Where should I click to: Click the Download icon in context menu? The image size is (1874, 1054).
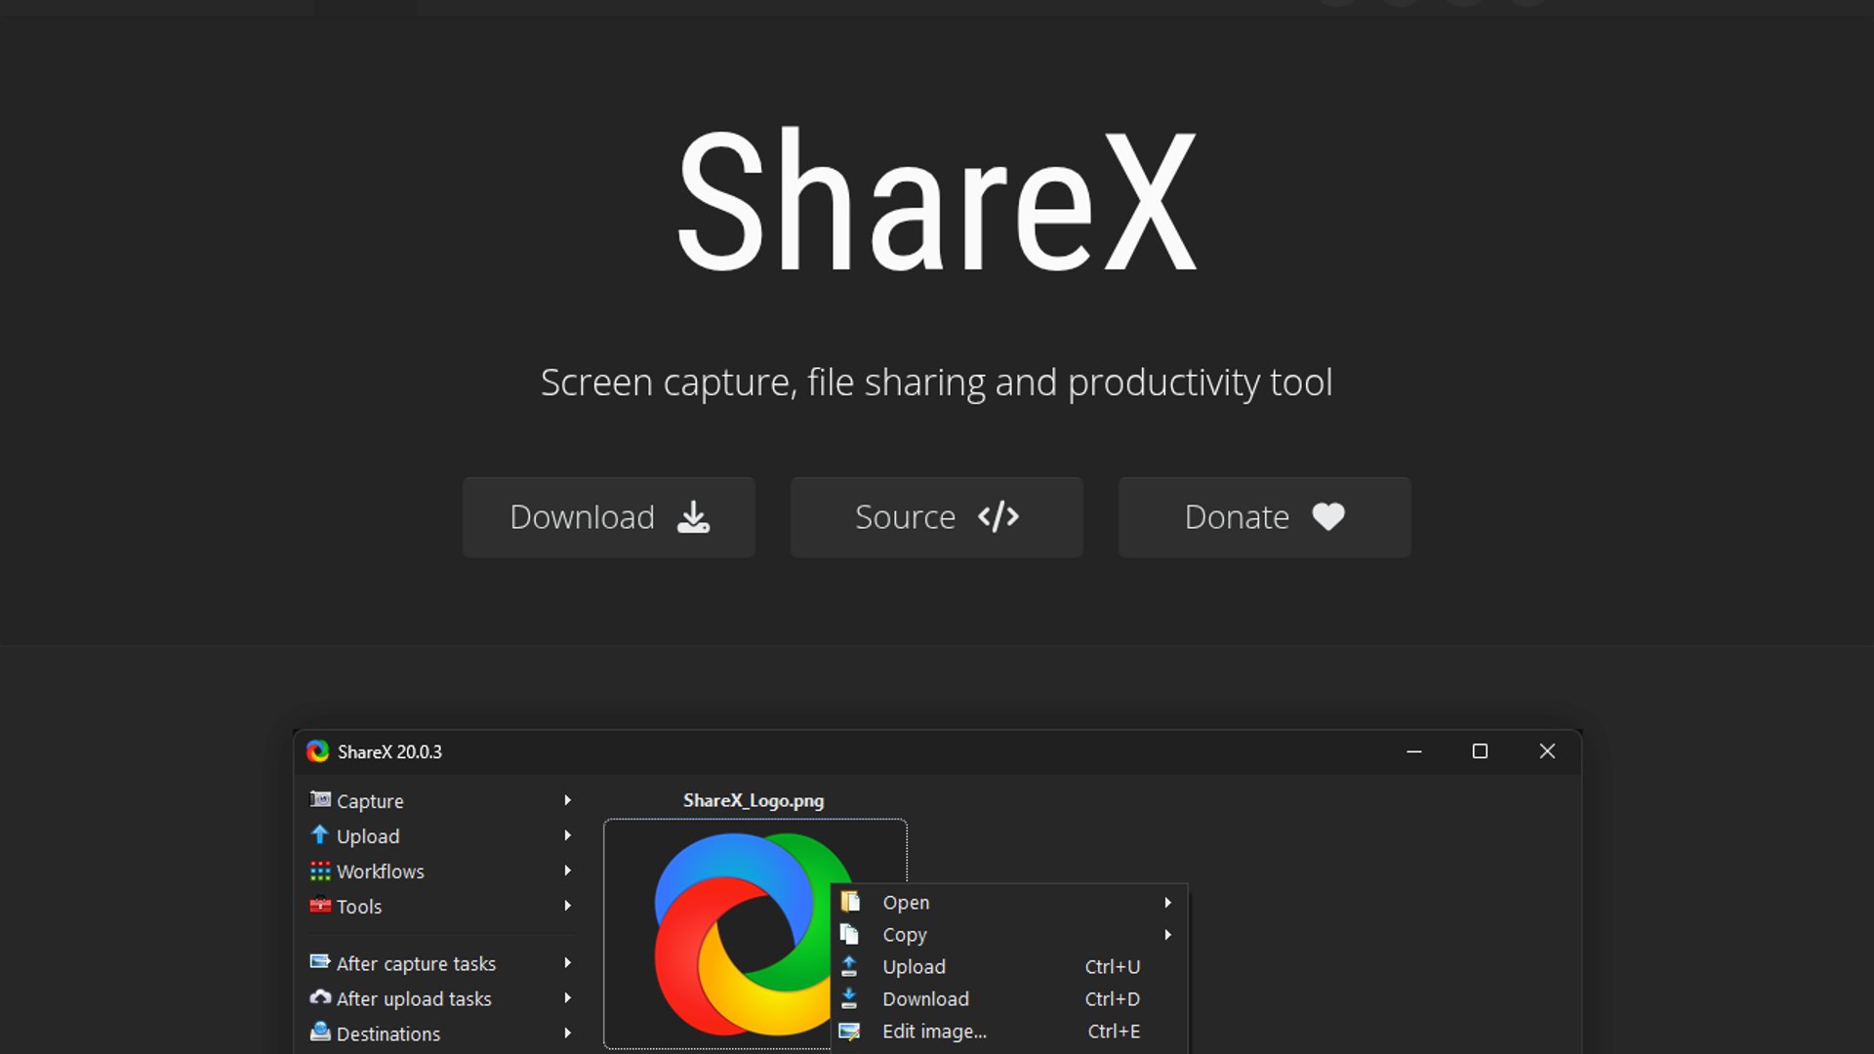(x=849, y=998)
